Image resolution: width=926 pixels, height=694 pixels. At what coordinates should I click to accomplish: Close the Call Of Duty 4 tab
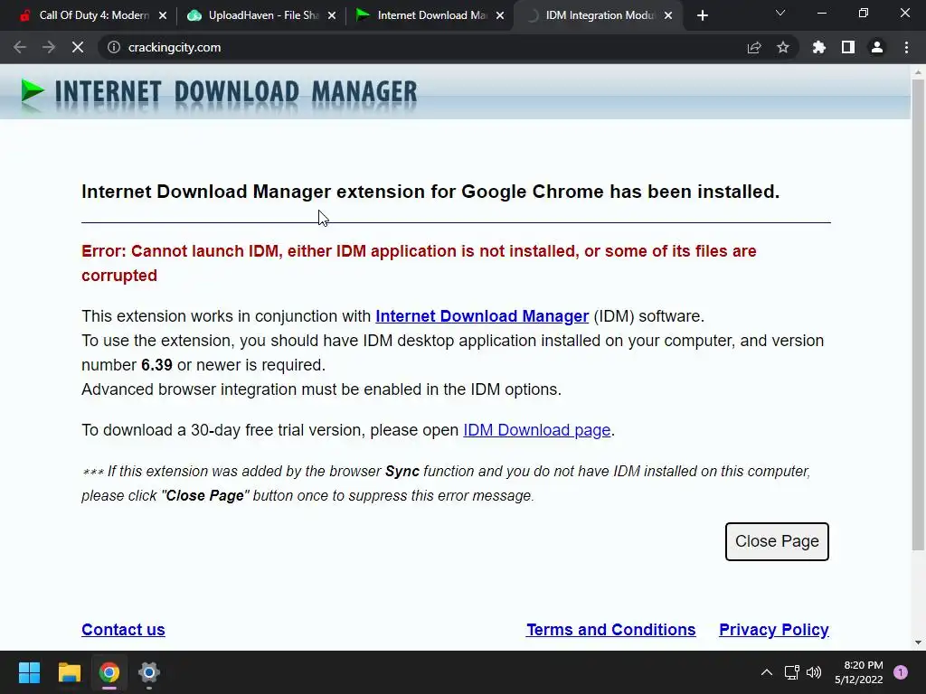[163, 15]
